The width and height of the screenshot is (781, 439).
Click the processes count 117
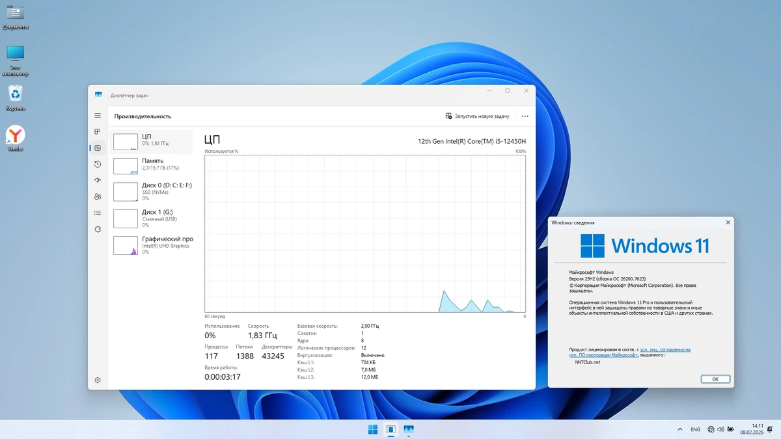pyautogui.click(x=212, y=356)
